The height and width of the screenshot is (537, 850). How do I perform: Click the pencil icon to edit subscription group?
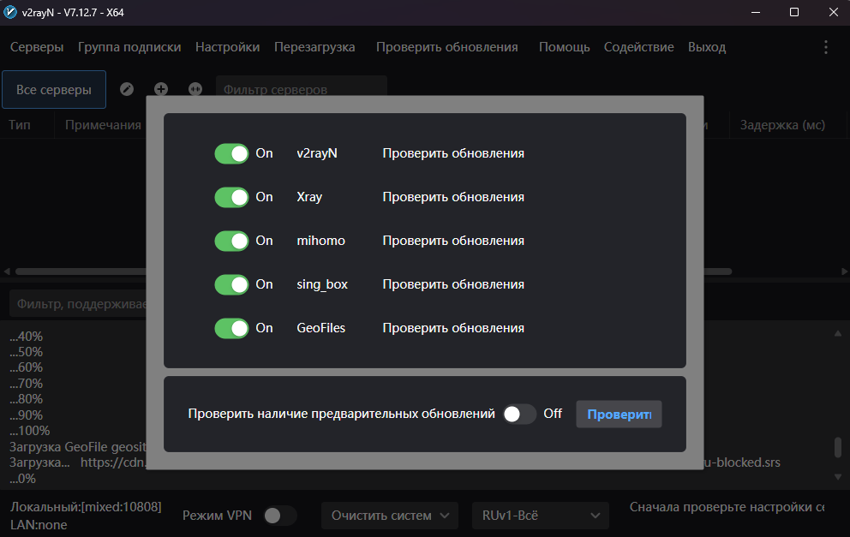127,89
